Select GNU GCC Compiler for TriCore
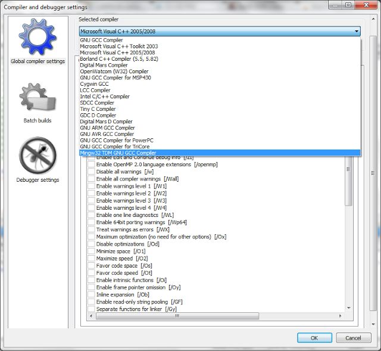The image size is (381, 351). [220, 147]
